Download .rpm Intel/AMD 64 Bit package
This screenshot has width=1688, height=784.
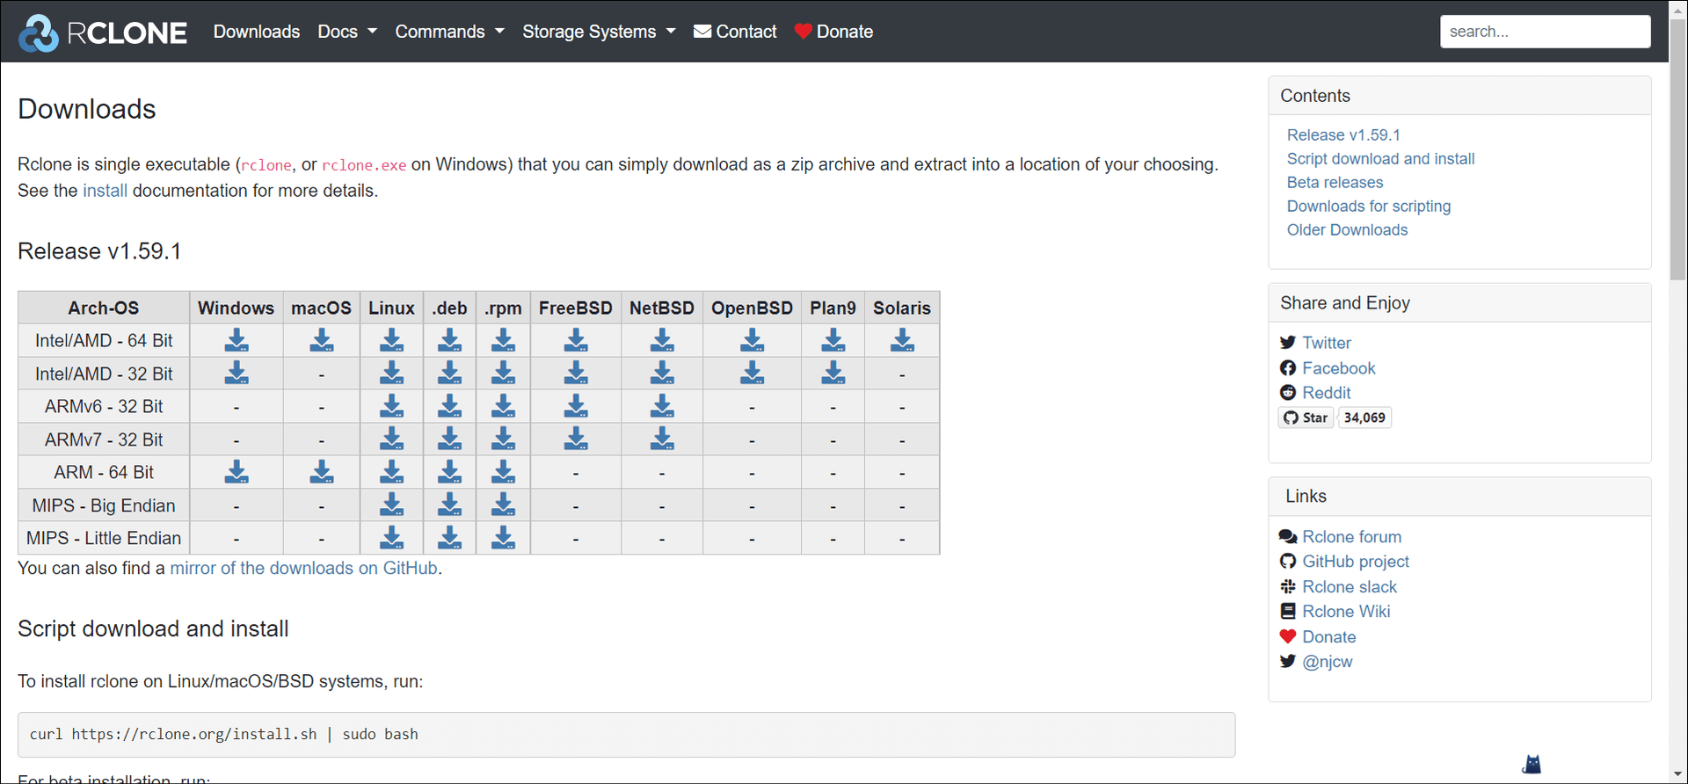(504, 340)
